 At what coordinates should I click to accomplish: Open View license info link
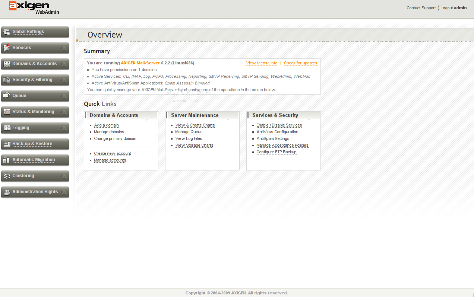click(x=262, y=63)
